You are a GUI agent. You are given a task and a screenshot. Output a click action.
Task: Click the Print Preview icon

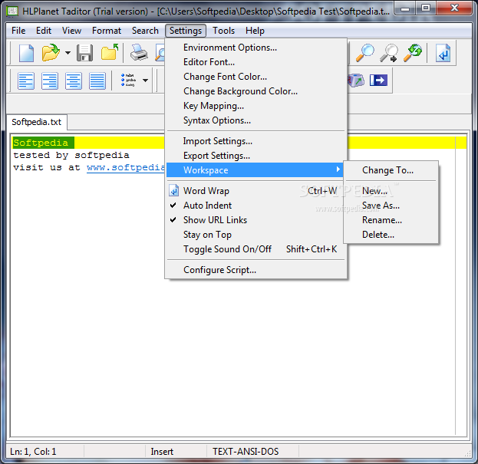pyautogui.click(x=160, y=53)
